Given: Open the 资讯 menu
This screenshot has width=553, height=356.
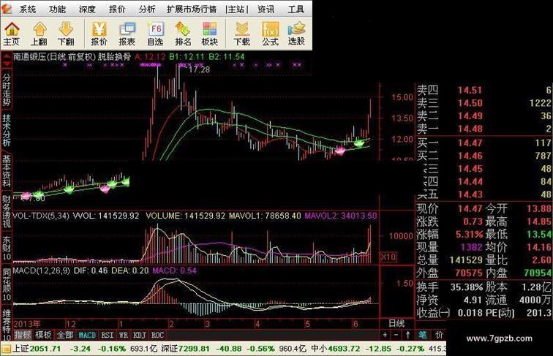Looking at the screenshot, I should (266, 10).
